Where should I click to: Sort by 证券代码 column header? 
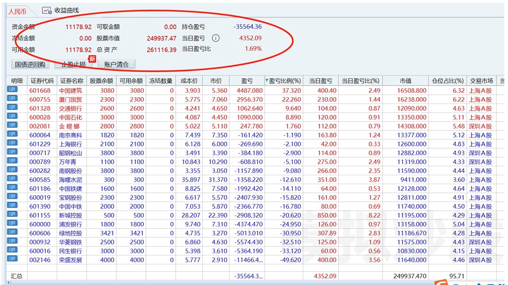click(x=42, y=81)
